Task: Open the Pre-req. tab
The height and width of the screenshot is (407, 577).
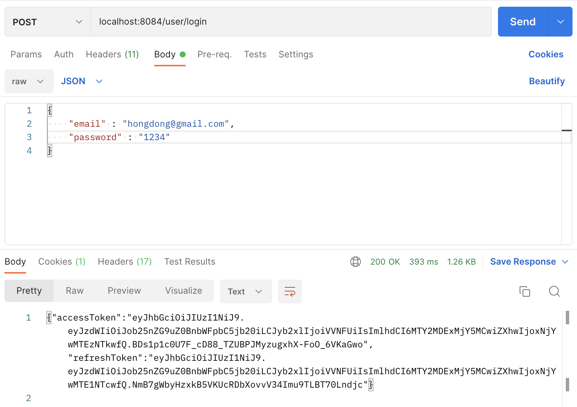Action: (x=215, y=54)
